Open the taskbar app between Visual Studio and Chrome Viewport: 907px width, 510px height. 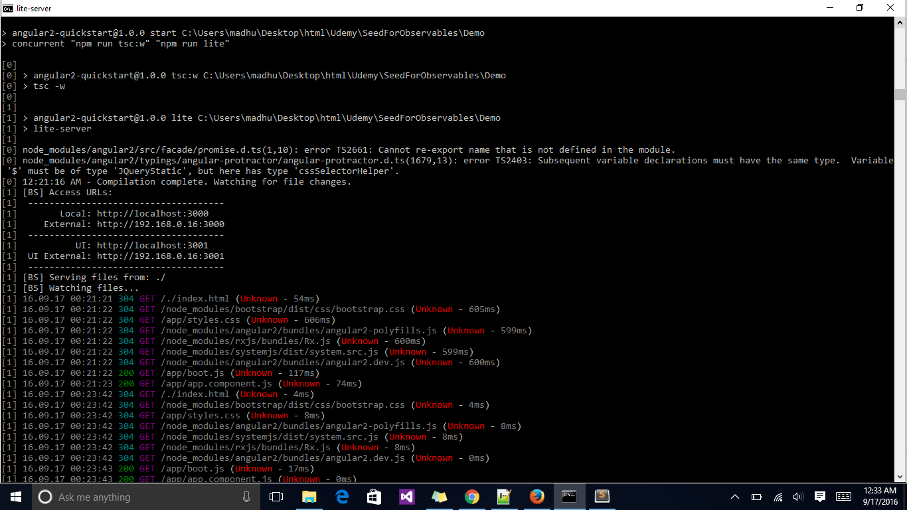click(439, 497)
